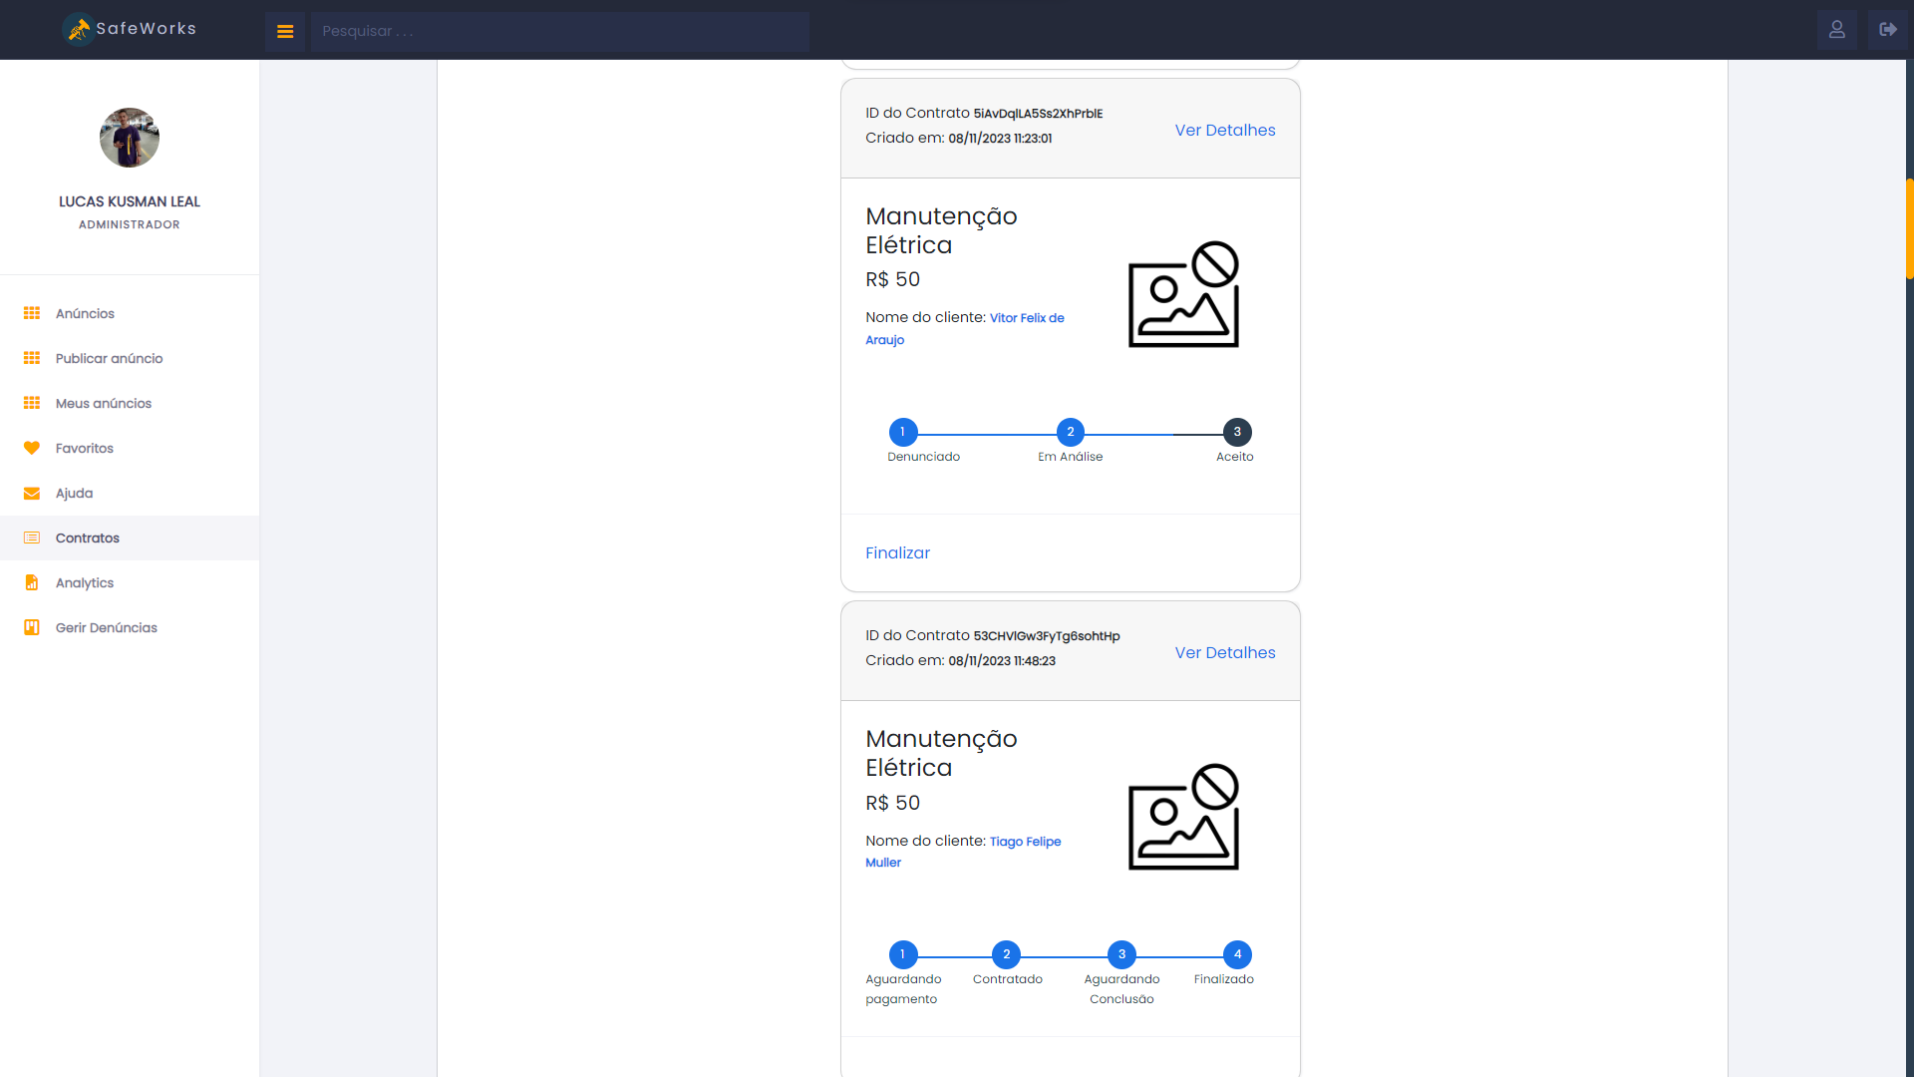Click Ver Detalhes for contract 53CHVl
The height and width of the screenshot is (1077, 1914).
[x=1224, y=652]
